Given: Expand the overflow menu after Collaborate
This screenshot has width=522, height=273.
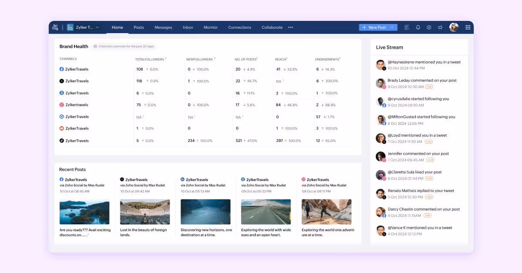Looking at the screenshot, I should click(x=290, y=27).
